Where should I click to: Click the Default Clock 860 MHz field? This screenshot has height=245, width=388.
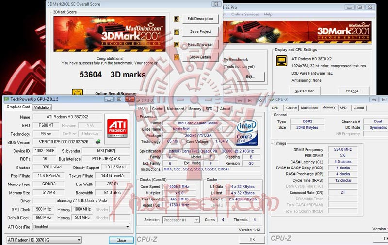44,217
